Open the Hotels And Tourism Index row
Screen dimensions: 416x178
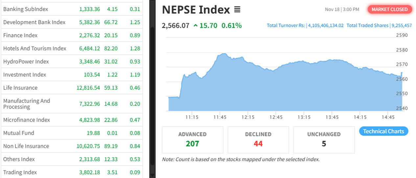(35, 49)
